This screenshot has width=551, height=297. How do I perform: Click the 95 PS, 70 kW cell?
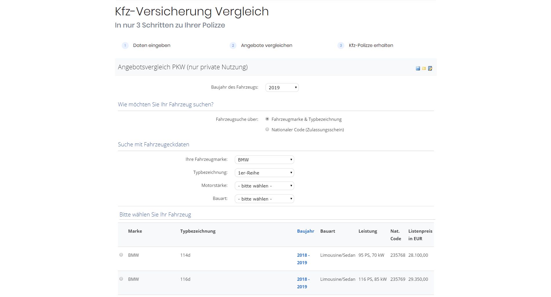371,255
